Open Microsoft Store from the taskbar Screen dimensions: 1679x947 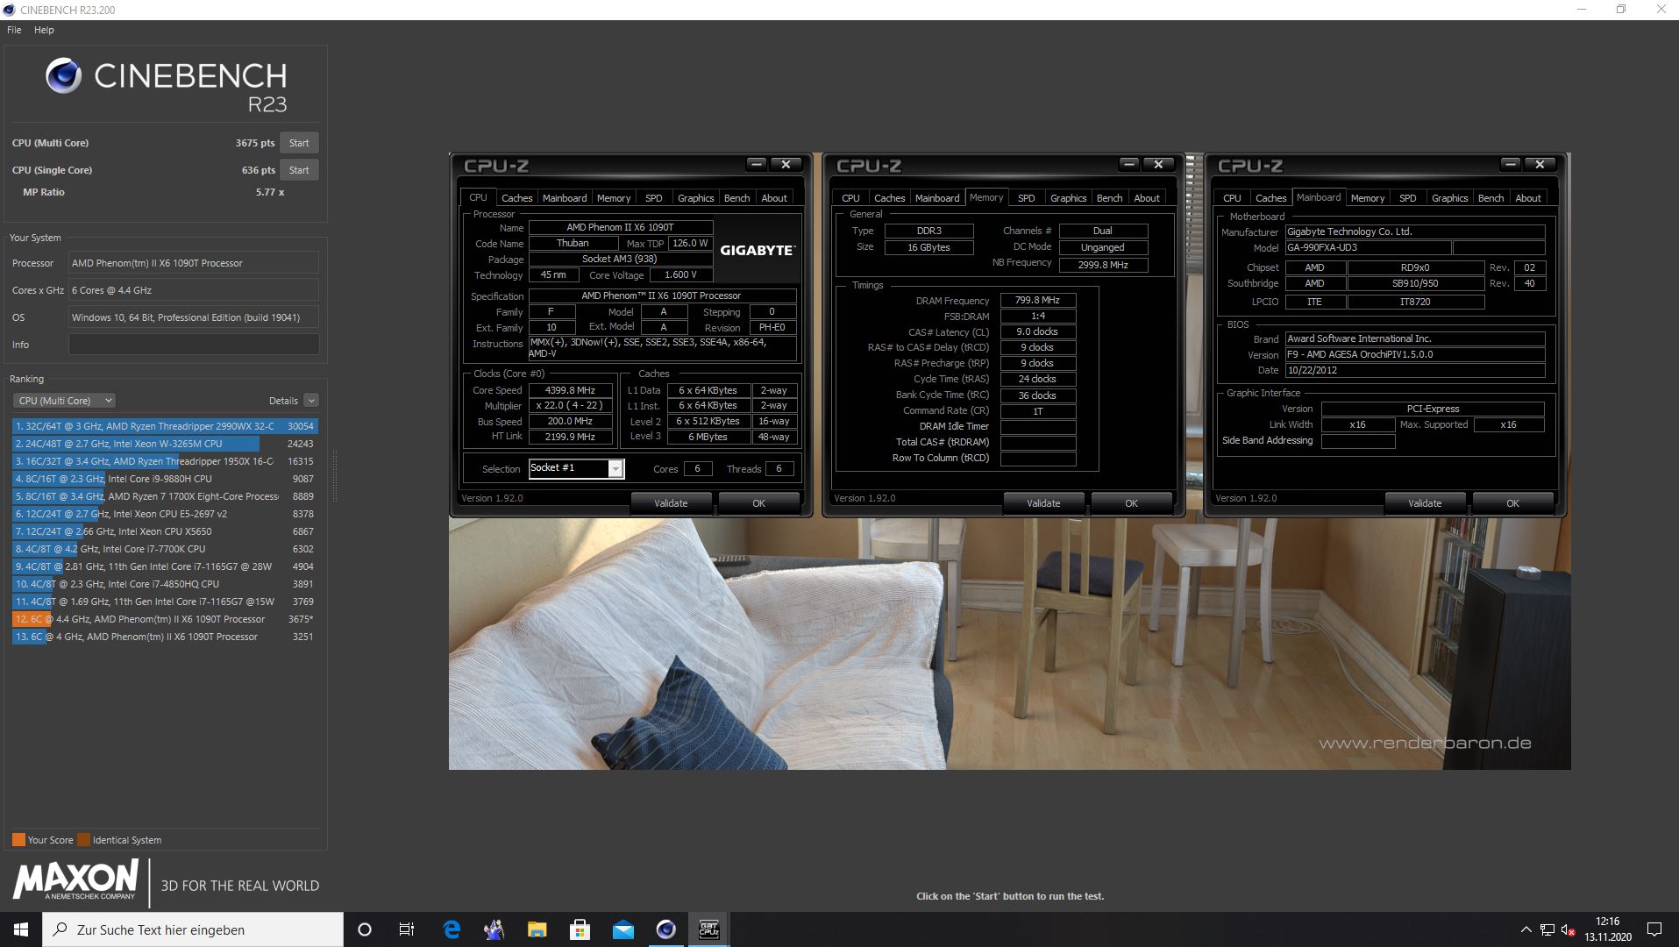point(578,929)
